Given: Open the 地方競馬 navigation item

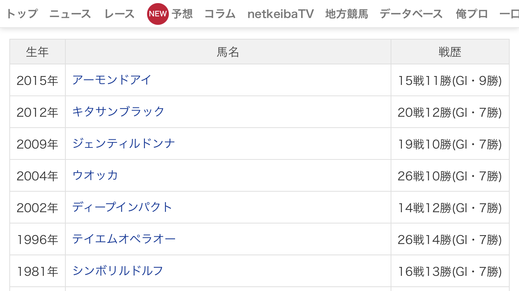Looking at the screenshot, I should click(347, 14).
